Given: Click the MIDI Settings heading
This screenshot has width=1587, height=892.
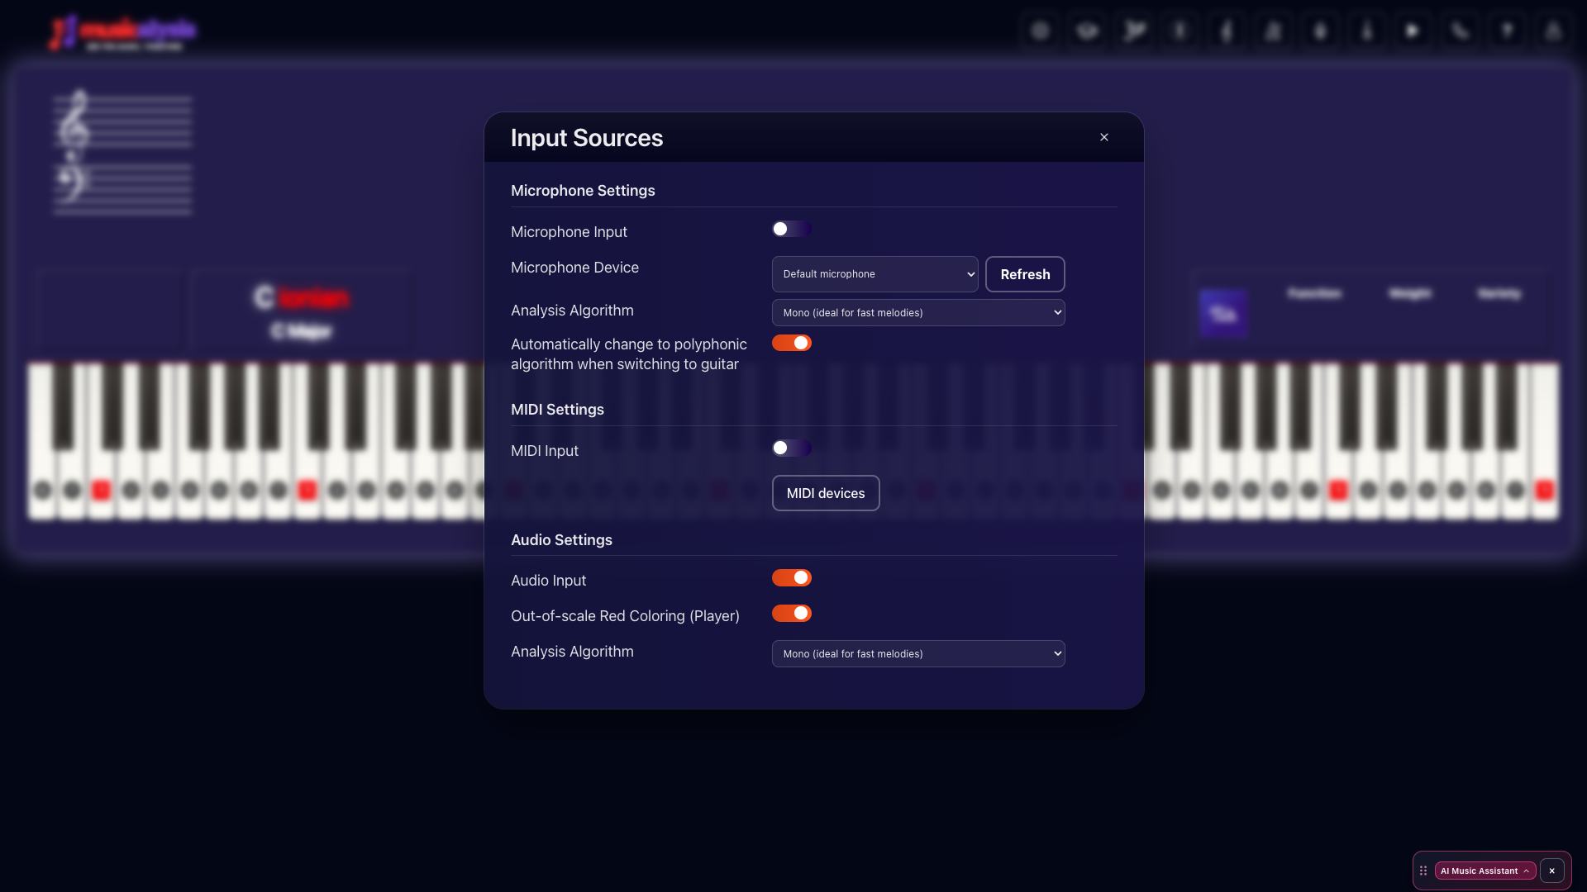Looking at the screenshot, I should tap(557, 410).
